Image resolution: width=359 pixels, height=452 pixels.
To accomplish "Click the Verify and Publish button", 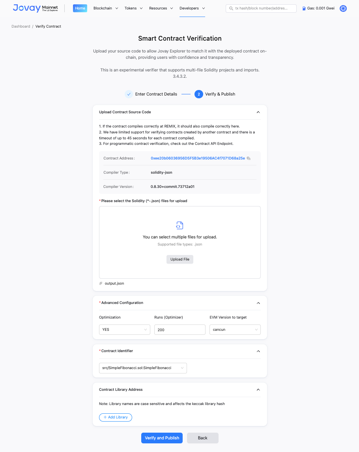I will click(x=162, y=438).
